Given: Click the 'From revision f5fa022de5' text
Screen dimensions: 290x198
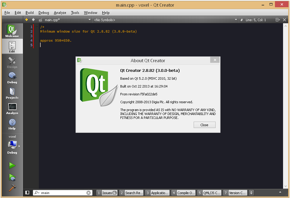Looking at the screenshot, I should [139, 94].
